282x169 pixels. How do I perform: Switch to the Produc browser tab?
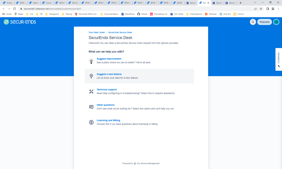click(8, 3)
